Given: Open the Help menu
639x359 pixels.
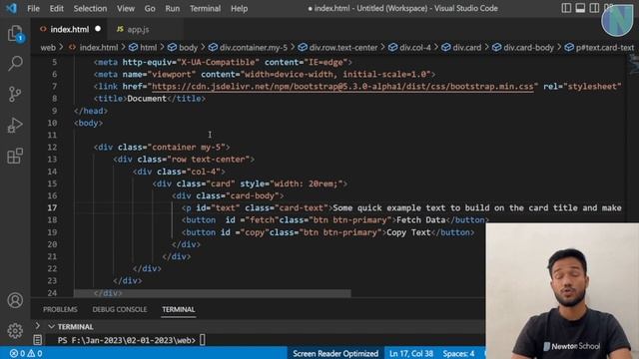Looking at the screenshot, I should coord(240,9).
